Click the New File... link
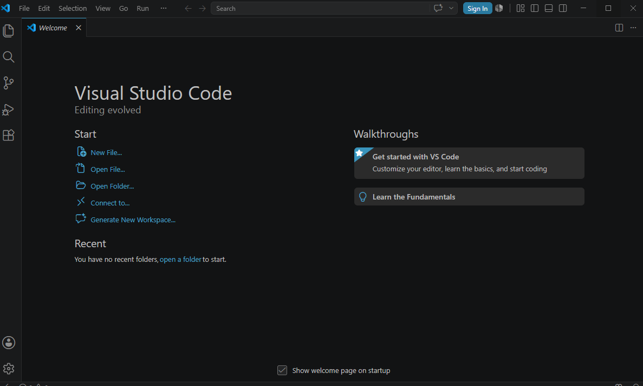Image resolution: width=643 pixels, height=386 pixels. 106,152
